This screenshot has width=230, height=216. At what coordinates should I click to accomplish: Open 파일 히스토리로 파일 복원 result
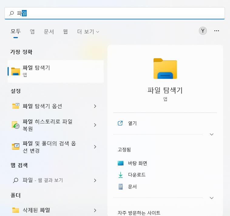(56, 125)
